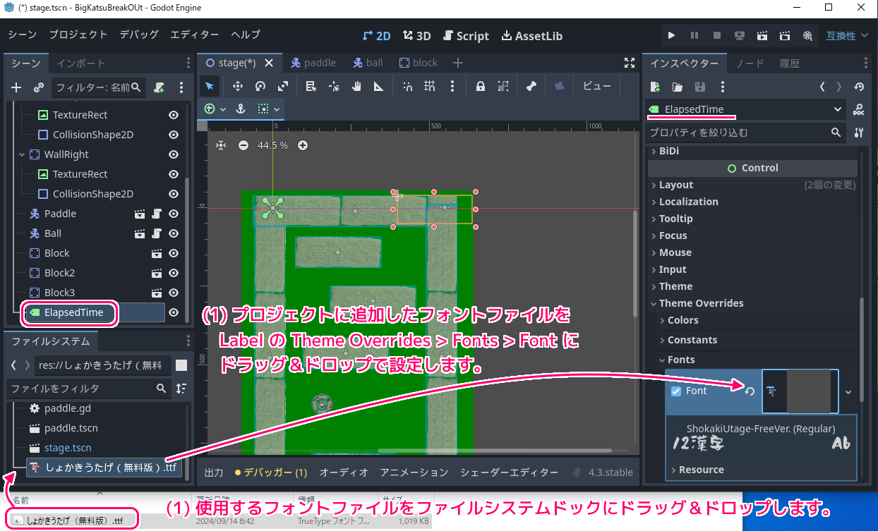Open the Project menu
Screen dimensions: 878x531
(78, 35)
